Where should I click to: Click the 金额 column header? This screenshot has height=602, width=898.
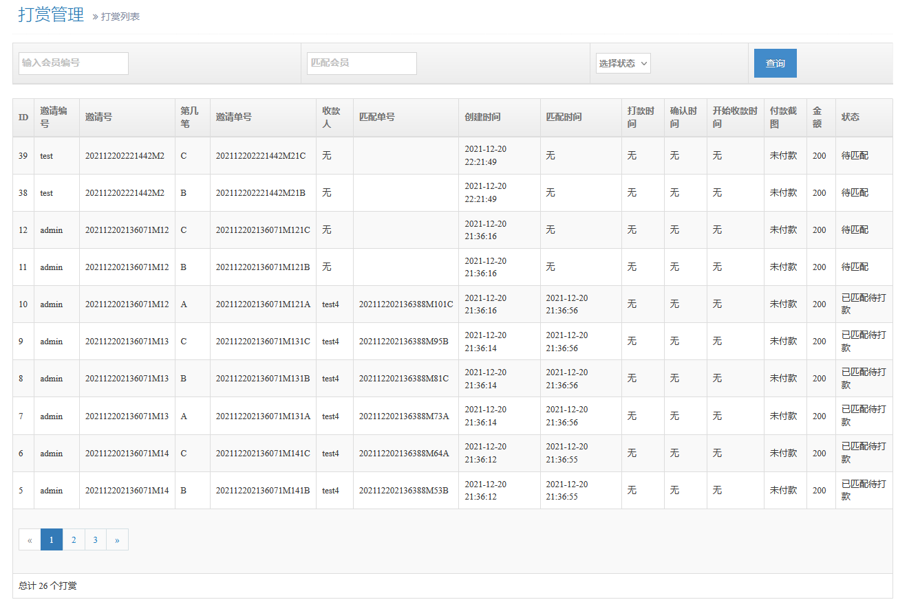817,118
